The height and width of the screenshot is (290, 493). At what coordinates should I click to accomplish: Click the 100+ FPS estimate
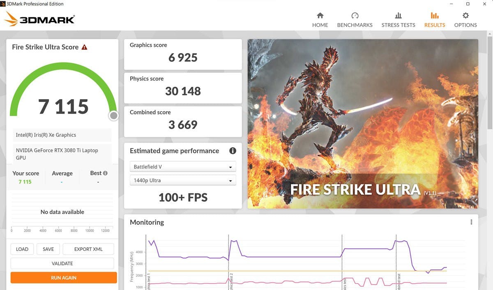183,197
